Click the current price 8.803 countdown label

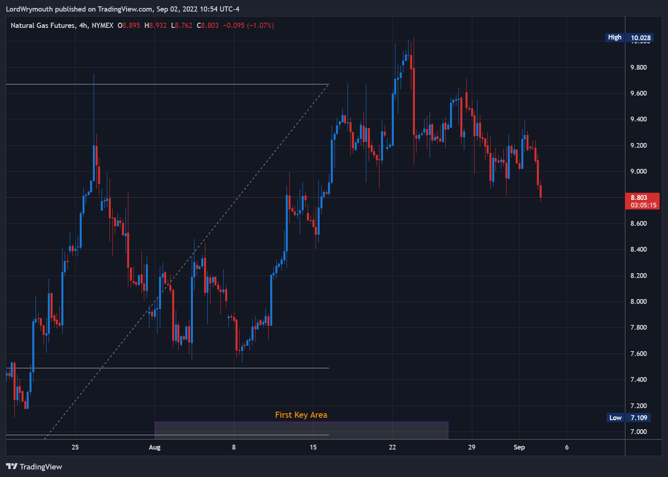point(643,201)
